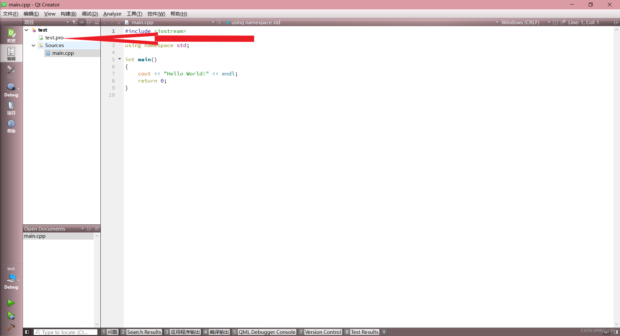Switch to the Edit (编辑) mode

tap(11, 53)
